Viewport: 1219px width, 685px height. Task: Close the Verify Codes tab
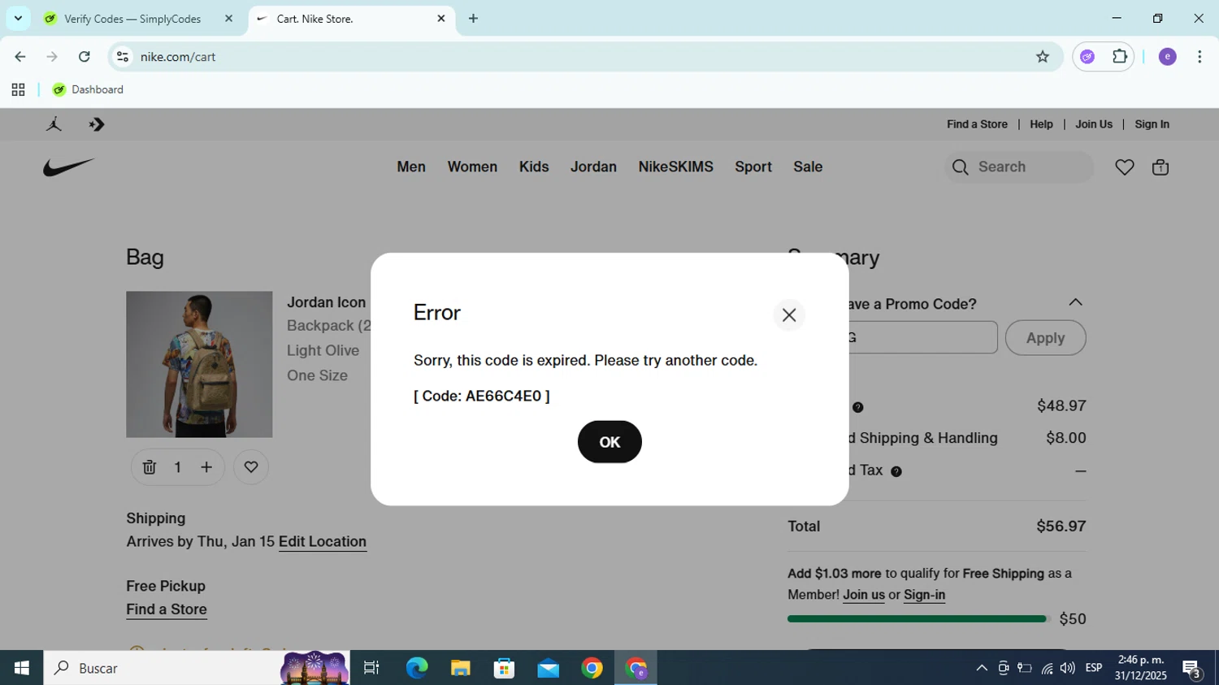tap(228, 19)
